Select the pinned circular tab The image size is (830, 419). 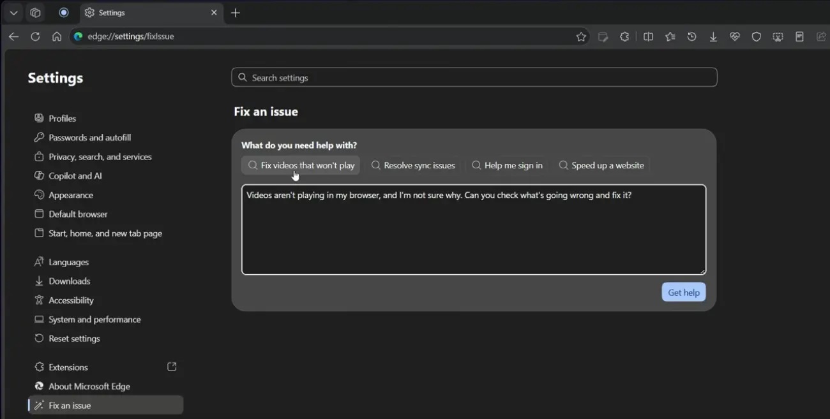click(64, 13)
